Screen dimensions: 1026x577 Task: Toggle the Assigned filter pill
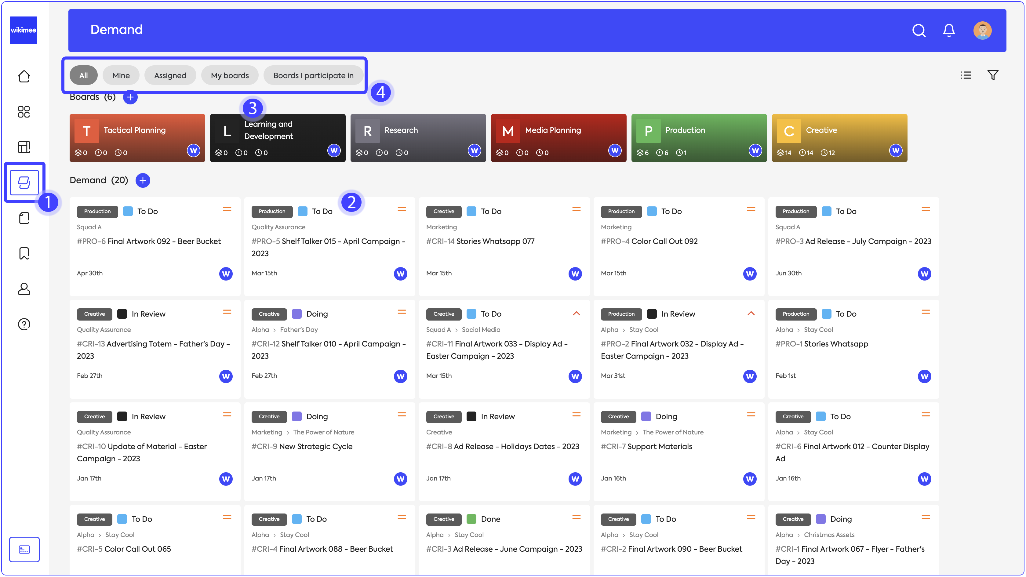pos(170,75)
